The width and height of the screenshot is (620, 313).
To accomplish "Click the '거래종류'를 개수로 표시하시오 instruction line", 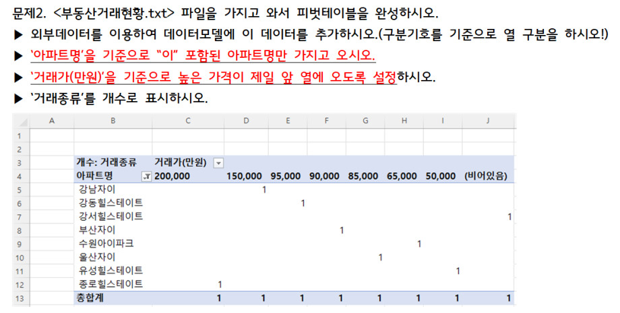I will (119, 98).
